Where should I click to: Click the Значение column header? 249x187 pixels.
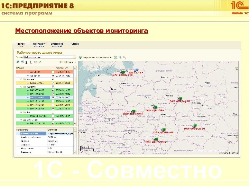(60, 130)
